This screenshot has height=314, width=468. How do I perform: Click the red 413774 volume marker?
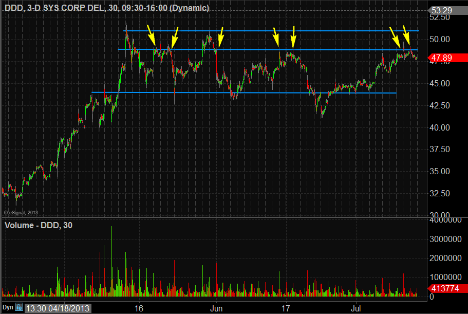click(x=447, y=288)
